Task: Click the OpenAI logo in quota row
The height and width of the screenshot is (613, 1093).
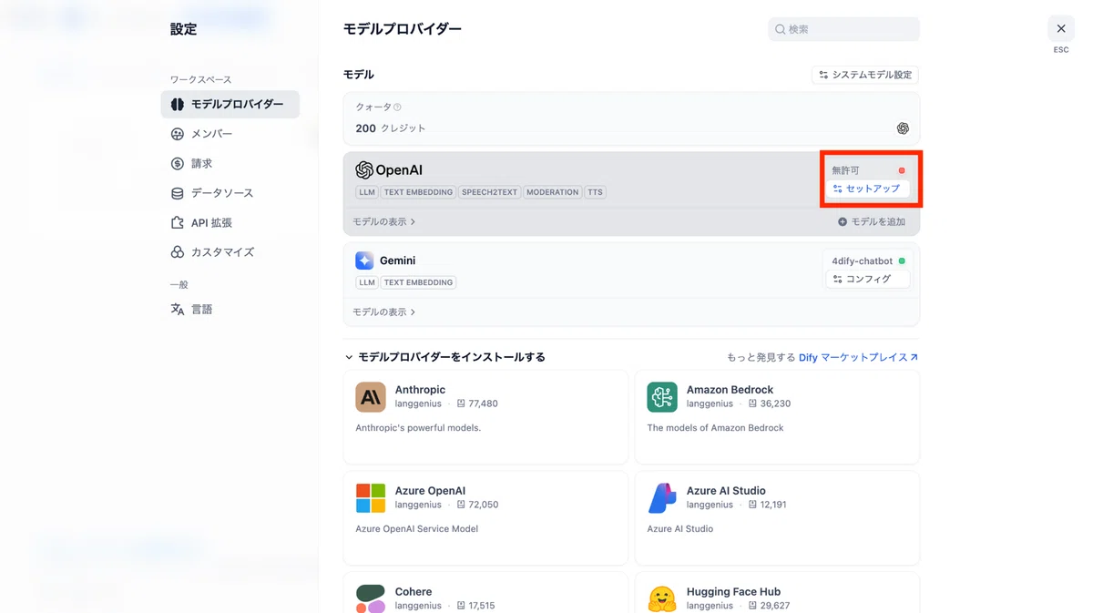Action: (x=903, y=128)
